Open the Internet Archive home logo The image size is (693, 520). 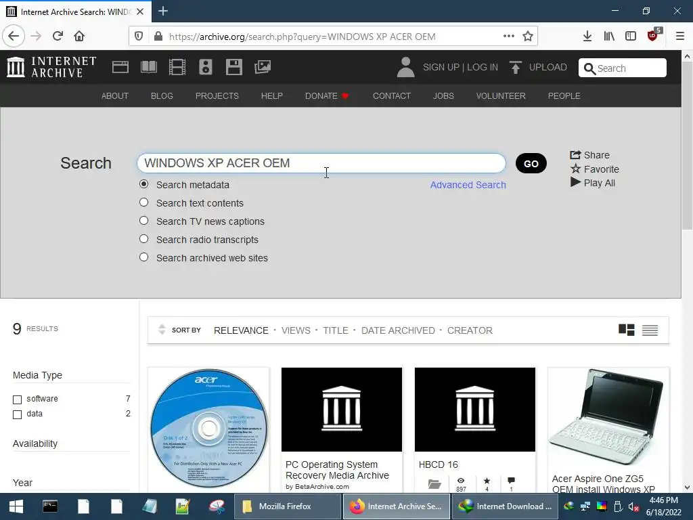point(51,67)
